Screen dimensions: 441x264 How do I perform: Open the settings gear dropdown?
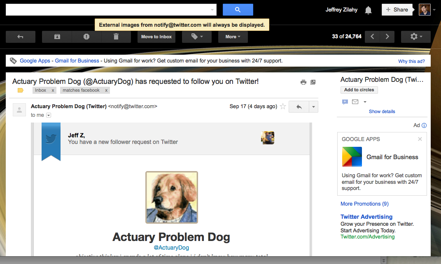pos(416,37)
